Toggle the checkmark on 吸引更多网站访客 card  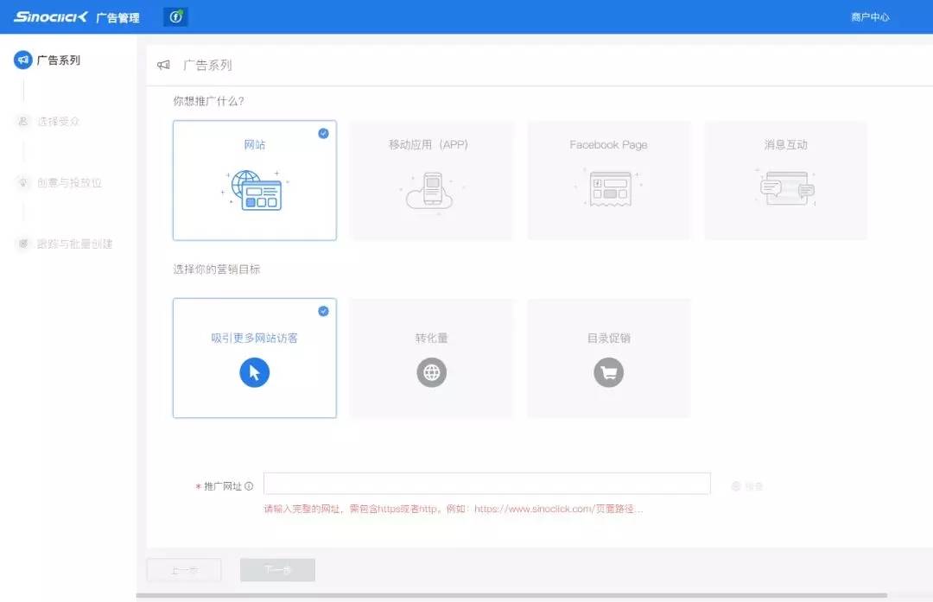323,311
